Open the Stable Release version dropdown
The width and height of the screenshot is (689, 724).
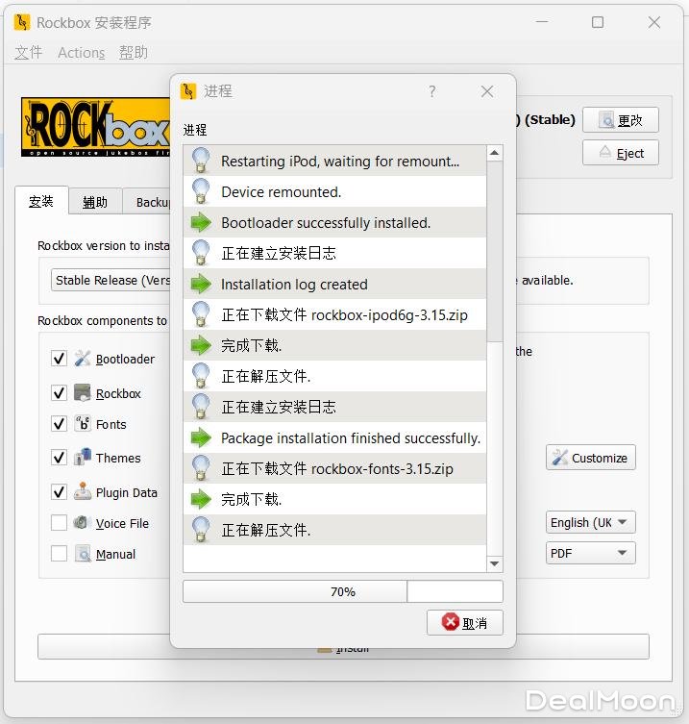coord(111,281)
